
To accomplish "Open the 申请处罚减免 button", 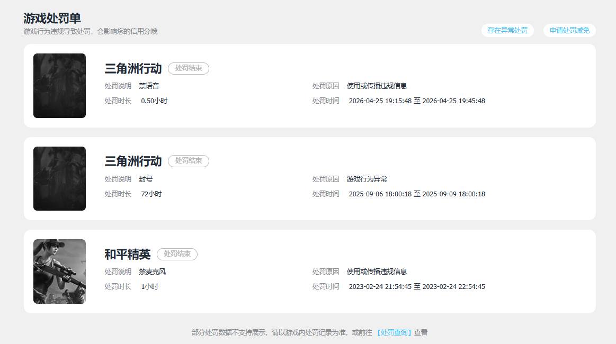I will (x=569, y=30).
